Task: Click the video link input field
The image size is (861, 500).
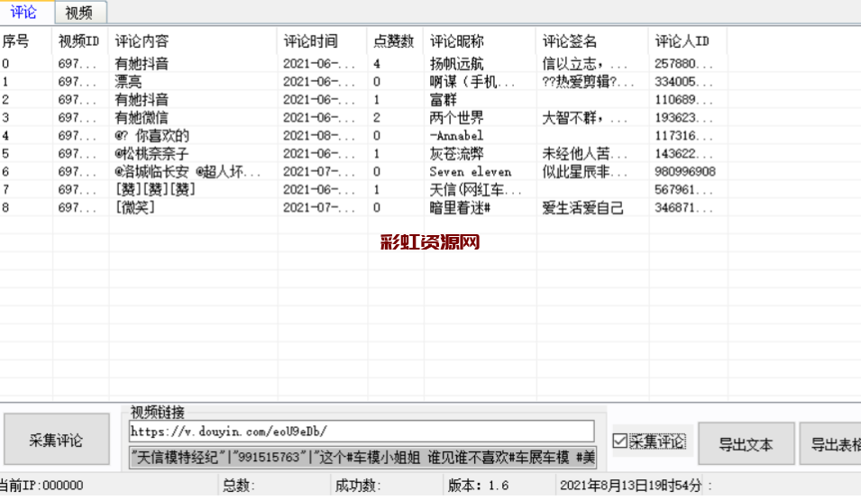Action: (361, 431)
